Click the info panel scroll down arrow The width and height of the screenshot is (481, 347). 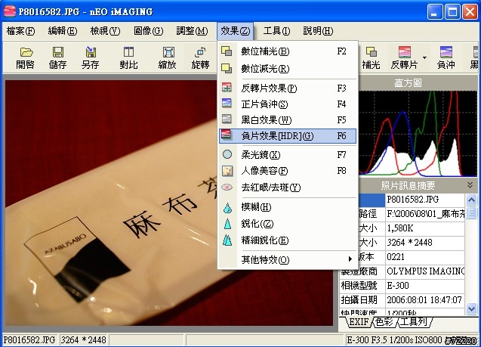471,308
